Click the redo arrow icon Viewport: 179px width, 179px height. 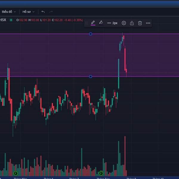51,12
